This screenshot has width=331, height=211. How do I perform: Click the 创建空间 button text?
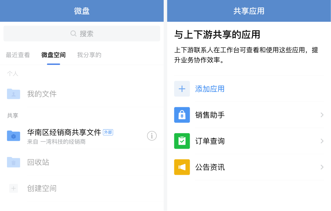pyautogui.click(x=42, y=188)
